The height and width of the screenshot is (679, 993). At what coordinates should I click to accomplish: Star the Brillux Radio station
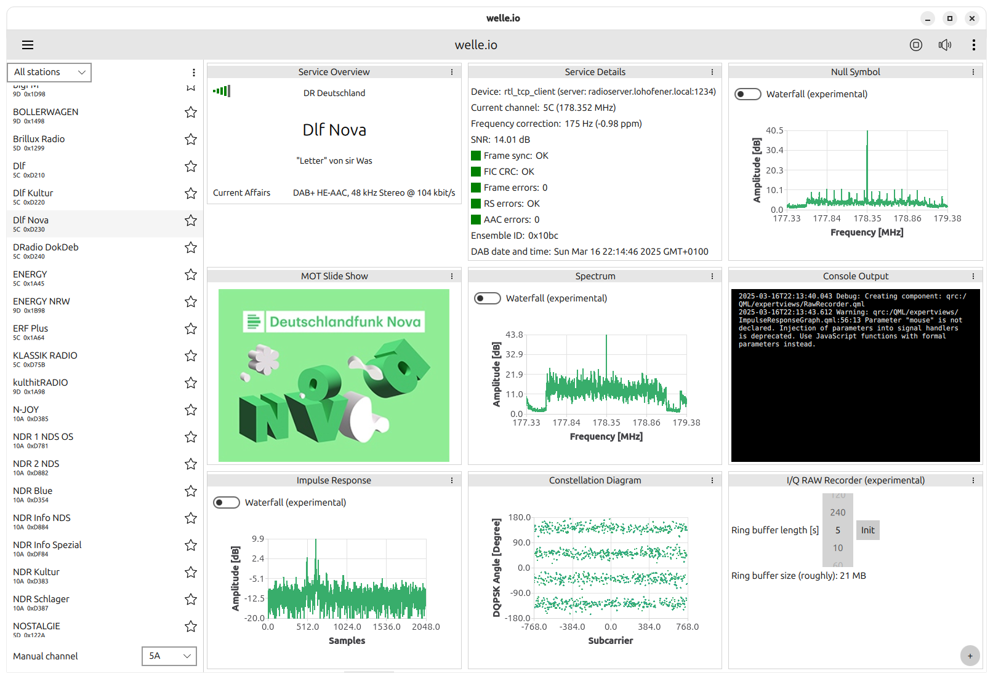coord(191,140)
